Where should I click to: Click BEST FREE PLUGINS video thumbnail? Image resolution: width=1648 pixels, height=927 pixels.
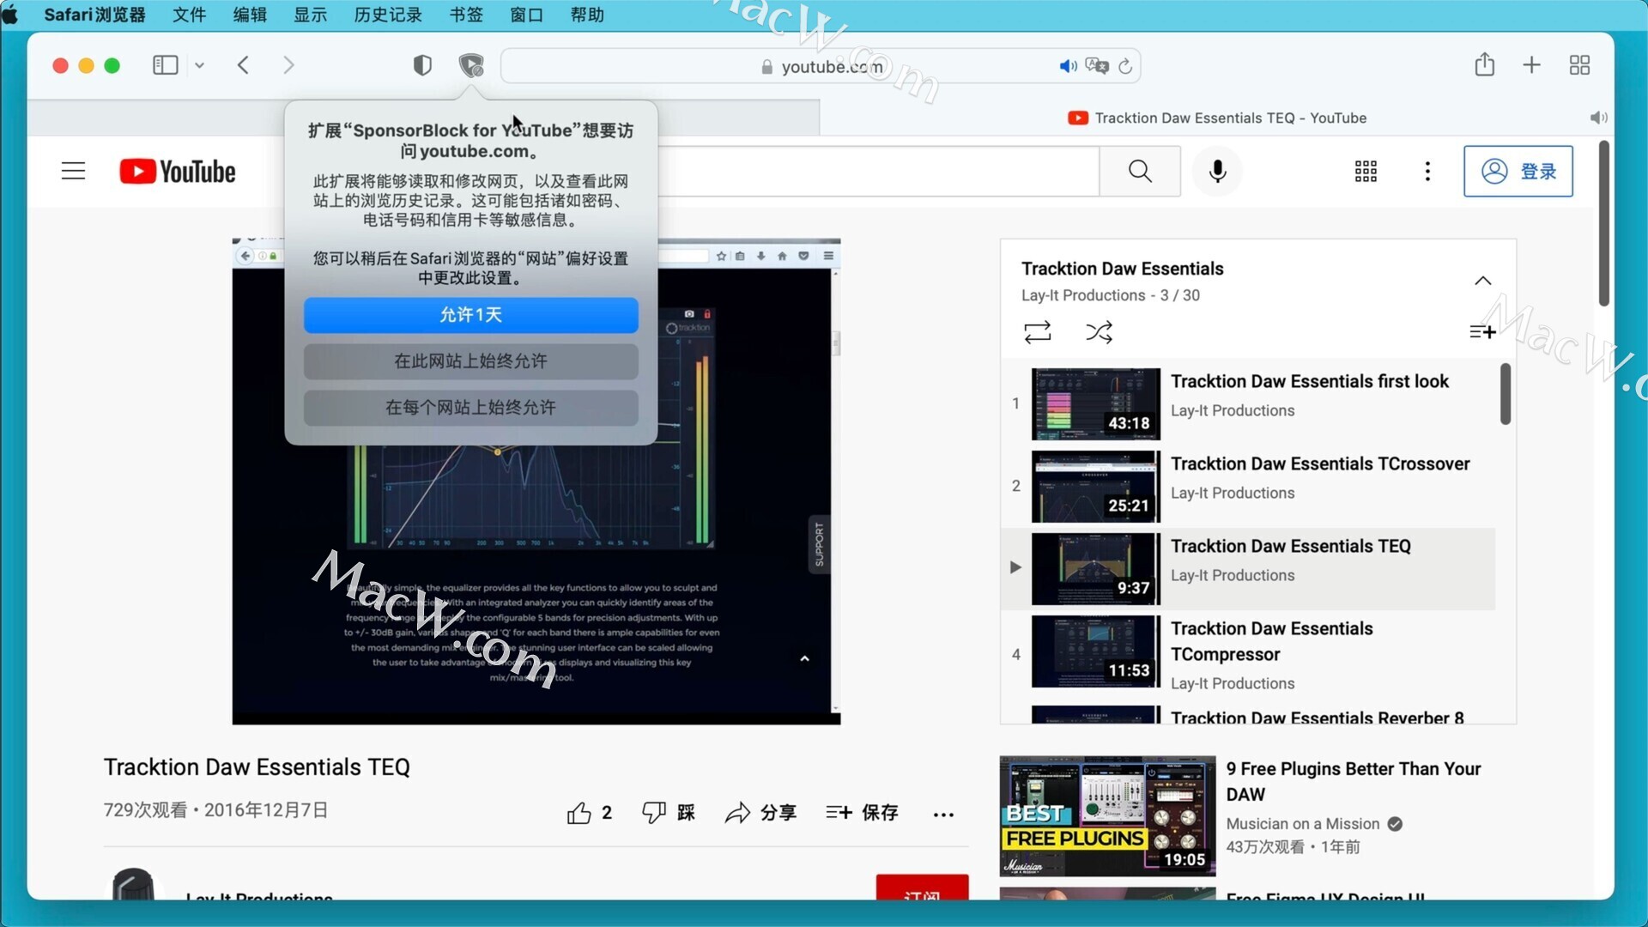point(1107,816)
